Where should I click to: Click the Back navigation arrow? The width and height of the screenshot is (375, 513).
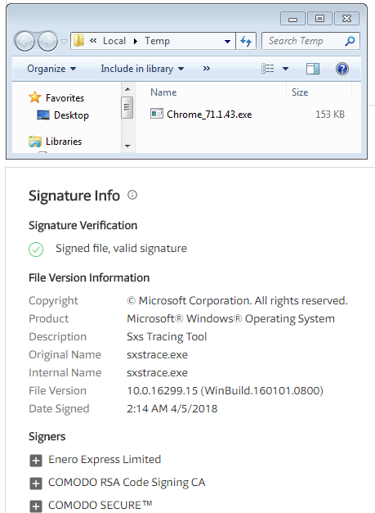point(25,41)
